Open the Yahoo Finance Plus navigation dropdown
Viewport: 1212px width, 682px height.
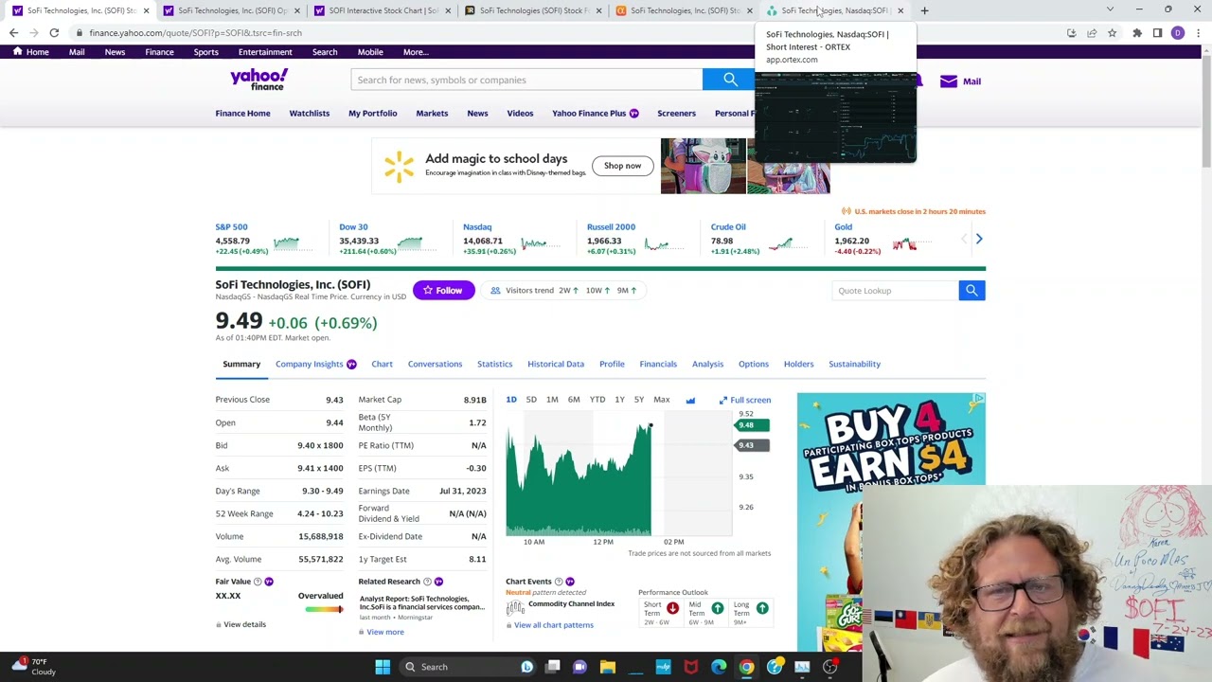pos(595,114)
